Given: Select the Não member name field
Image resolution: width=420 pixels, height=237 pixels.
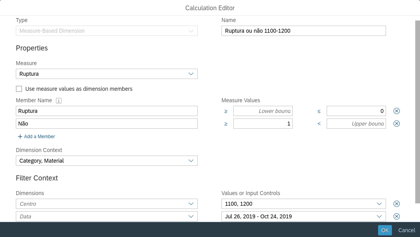Looking at the screenshot, I should click(x=107, y=124).
